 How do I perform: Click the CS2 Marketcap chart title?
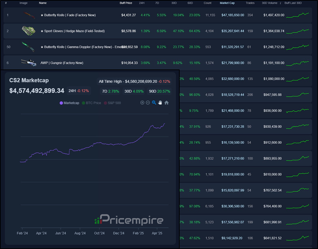(29, 80)
